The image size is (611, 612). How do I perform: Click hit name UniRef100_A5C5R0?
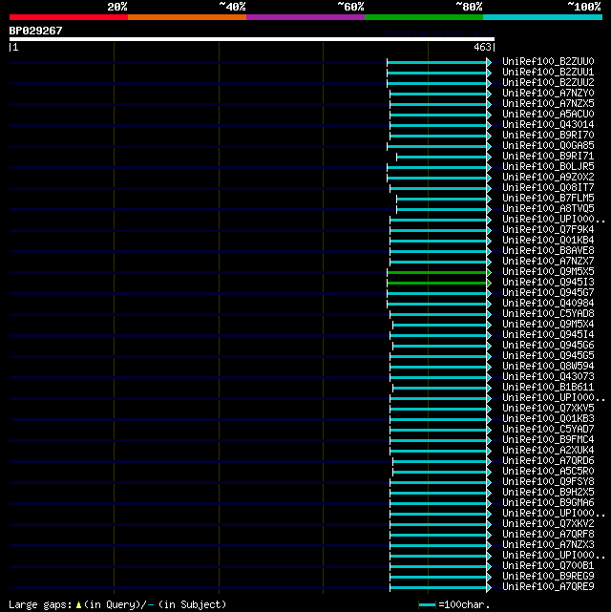(548, 472)
